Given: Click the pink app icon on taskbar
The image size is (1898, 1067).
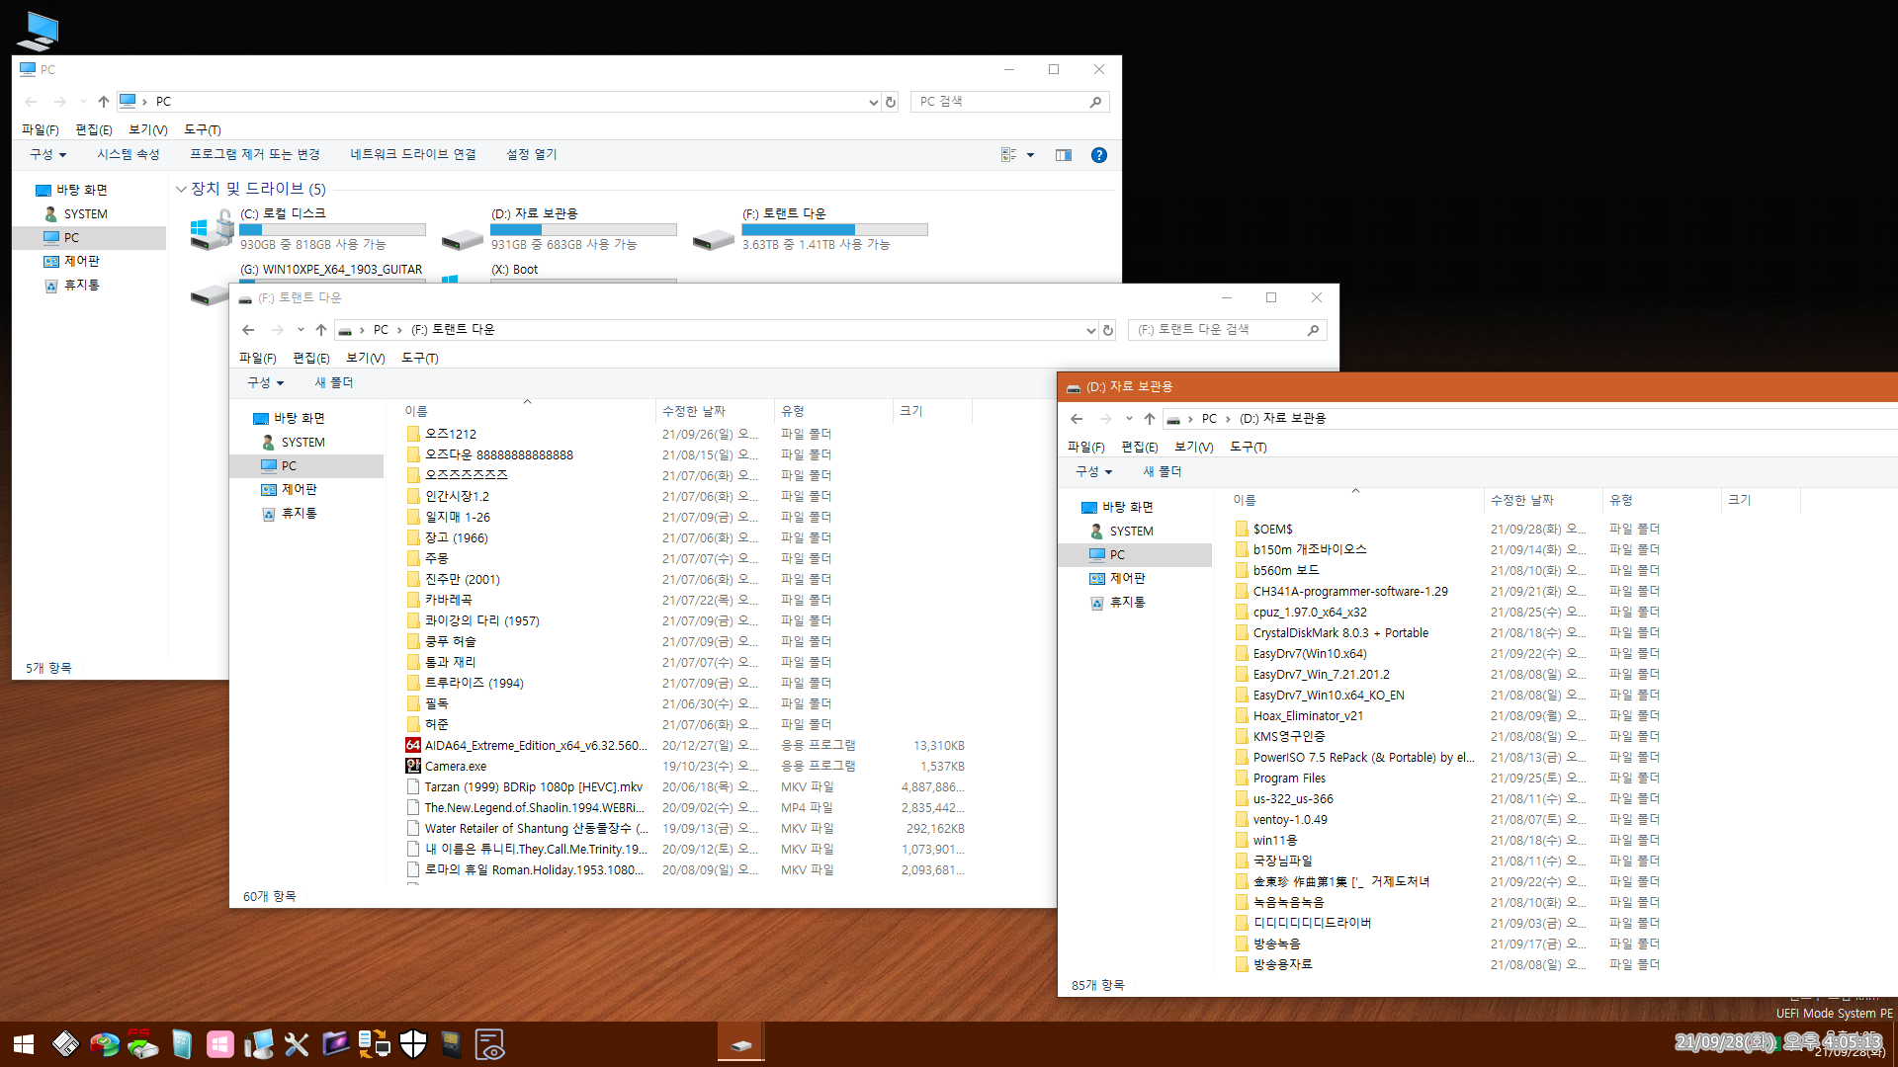Looking at the screenshot, I should click(219, 1044).
